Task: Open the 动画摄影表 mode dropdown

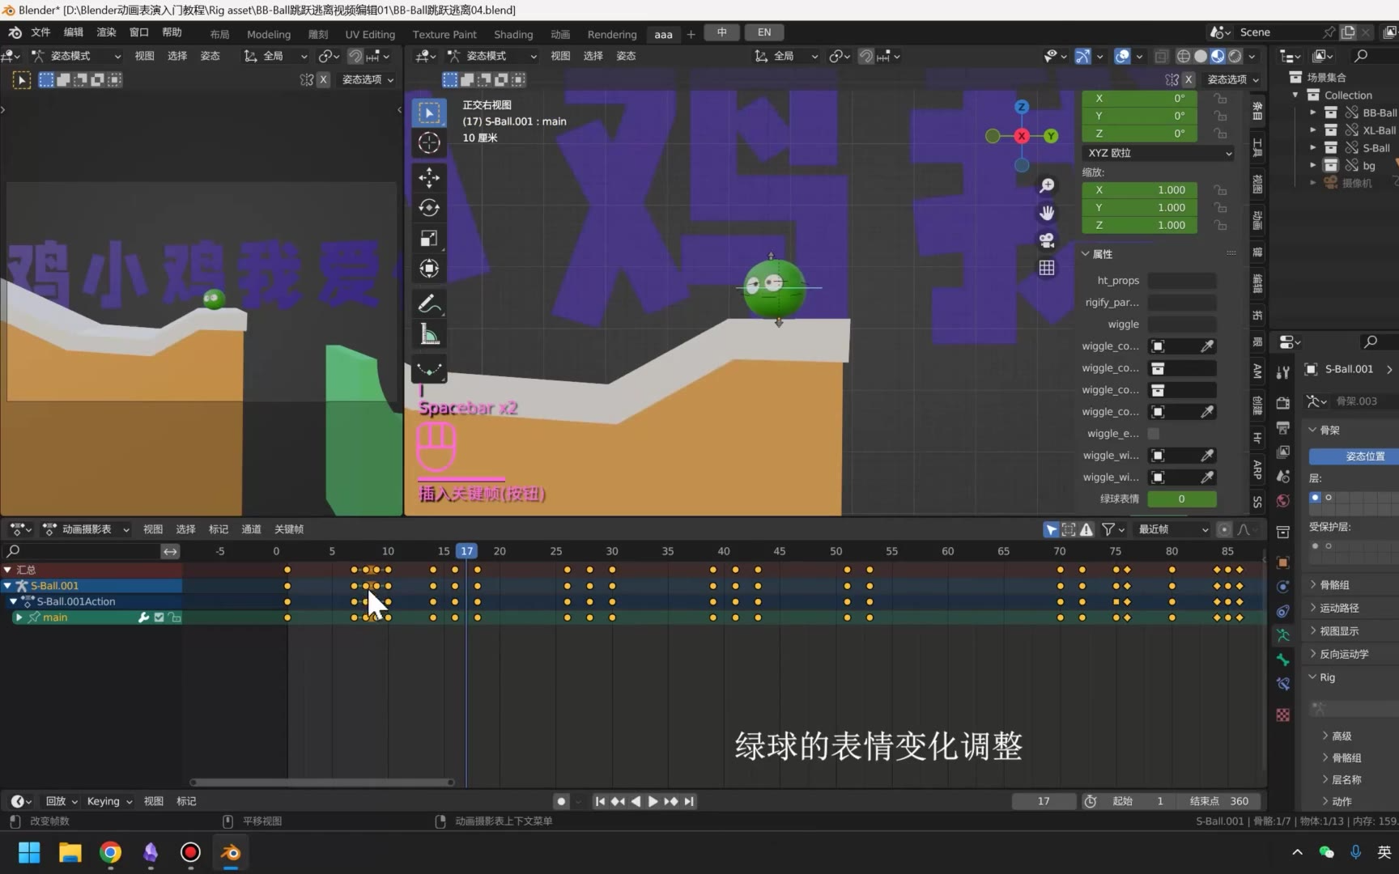Action: 87,529
